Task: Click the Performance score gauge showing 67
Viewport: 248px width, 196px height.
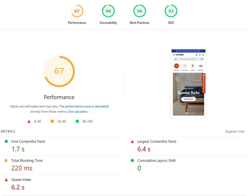Action: [x=77, y=11]
